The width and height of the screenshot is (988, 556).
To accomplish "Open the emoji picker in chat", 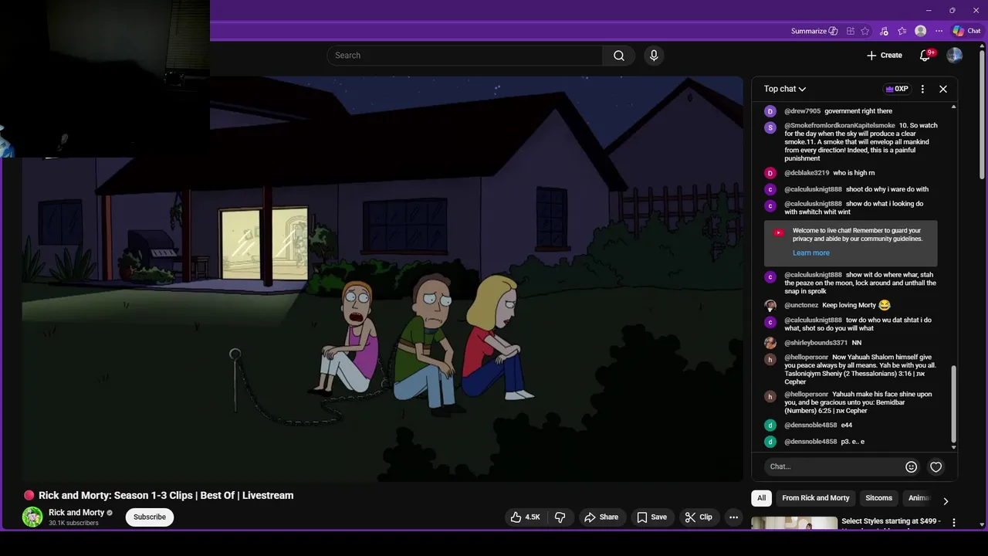I will [911, 466].
